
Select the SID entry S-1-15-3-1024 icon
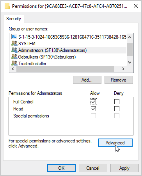[x=14, y=37]
